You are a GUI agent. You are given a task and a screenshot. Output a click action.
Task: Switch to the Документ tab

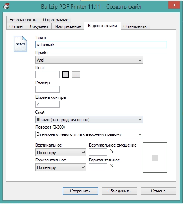pyautogui.click(x=39, y=26)
